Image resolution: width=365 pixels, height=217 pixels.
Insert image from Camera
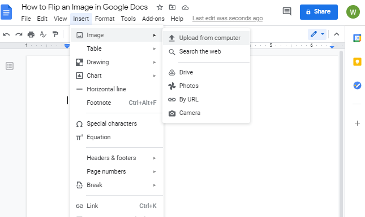pyautogui.click(x=206, y=113)
